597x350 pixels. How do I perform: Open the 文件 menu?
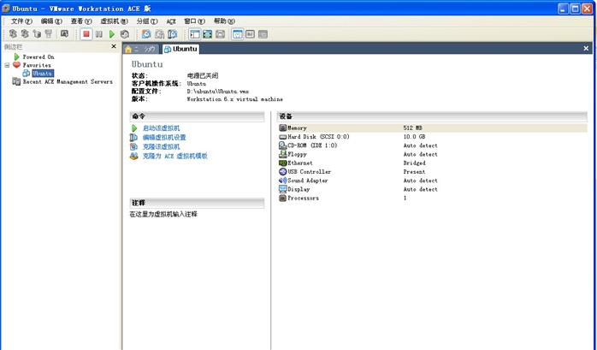pos(21,21)
